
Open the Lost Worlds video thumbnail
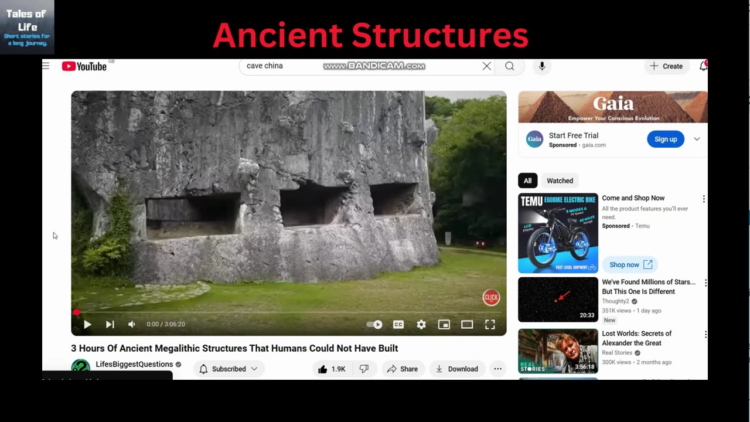coord(558,351)
